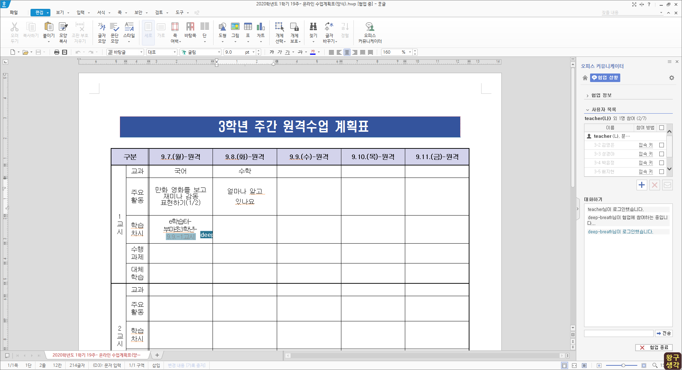
Task: Open the 굴림 font dropdown
Action: (219, 52)
